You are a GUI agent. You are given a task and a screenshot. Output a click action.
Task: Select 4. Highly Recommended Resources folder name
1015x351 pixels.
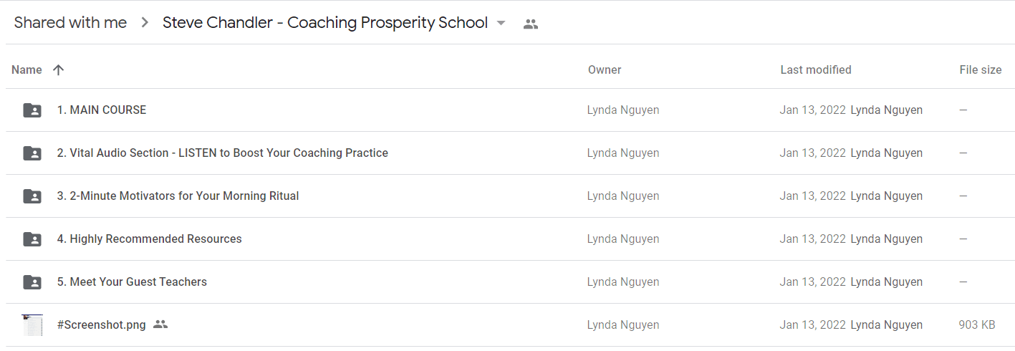[x=150, y=239]
